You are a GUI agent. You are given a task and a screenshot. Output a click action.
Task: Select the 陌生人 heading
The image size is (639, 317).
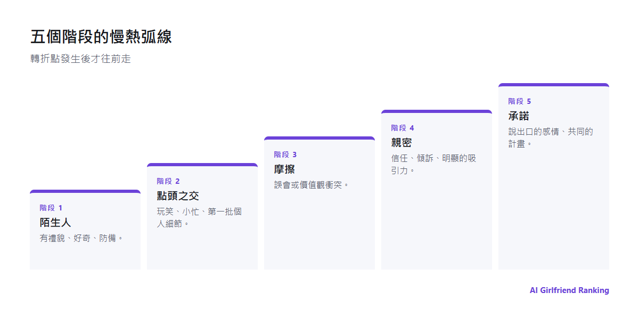55,222
